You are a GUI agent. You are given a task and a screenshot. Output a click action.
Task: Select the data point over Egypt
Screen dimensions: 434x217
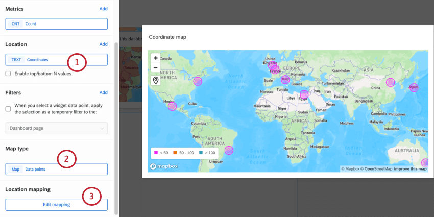click(x=304, y=94)
